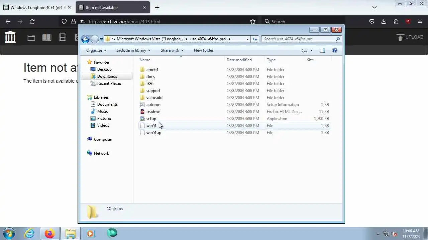Image resolution: width=428 pixels, height=240 pixels.
Task: Open the address bar previous locations dropdown
Action: pyautogui.click(x=247, y=39)
